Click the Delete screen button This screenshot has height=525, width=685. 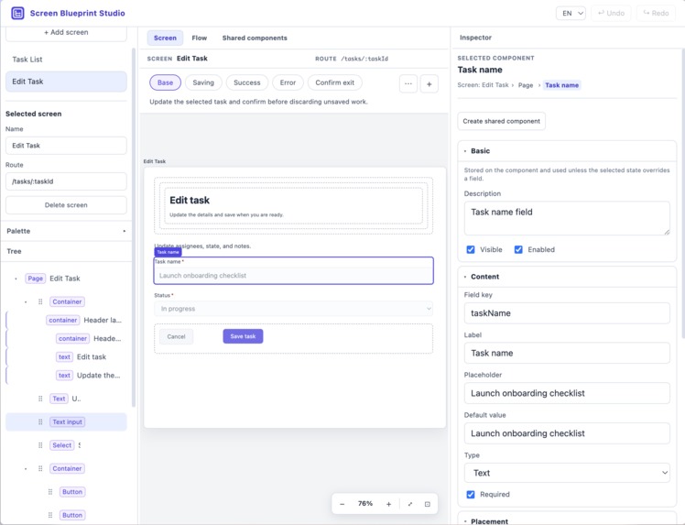tap(66, 205)
